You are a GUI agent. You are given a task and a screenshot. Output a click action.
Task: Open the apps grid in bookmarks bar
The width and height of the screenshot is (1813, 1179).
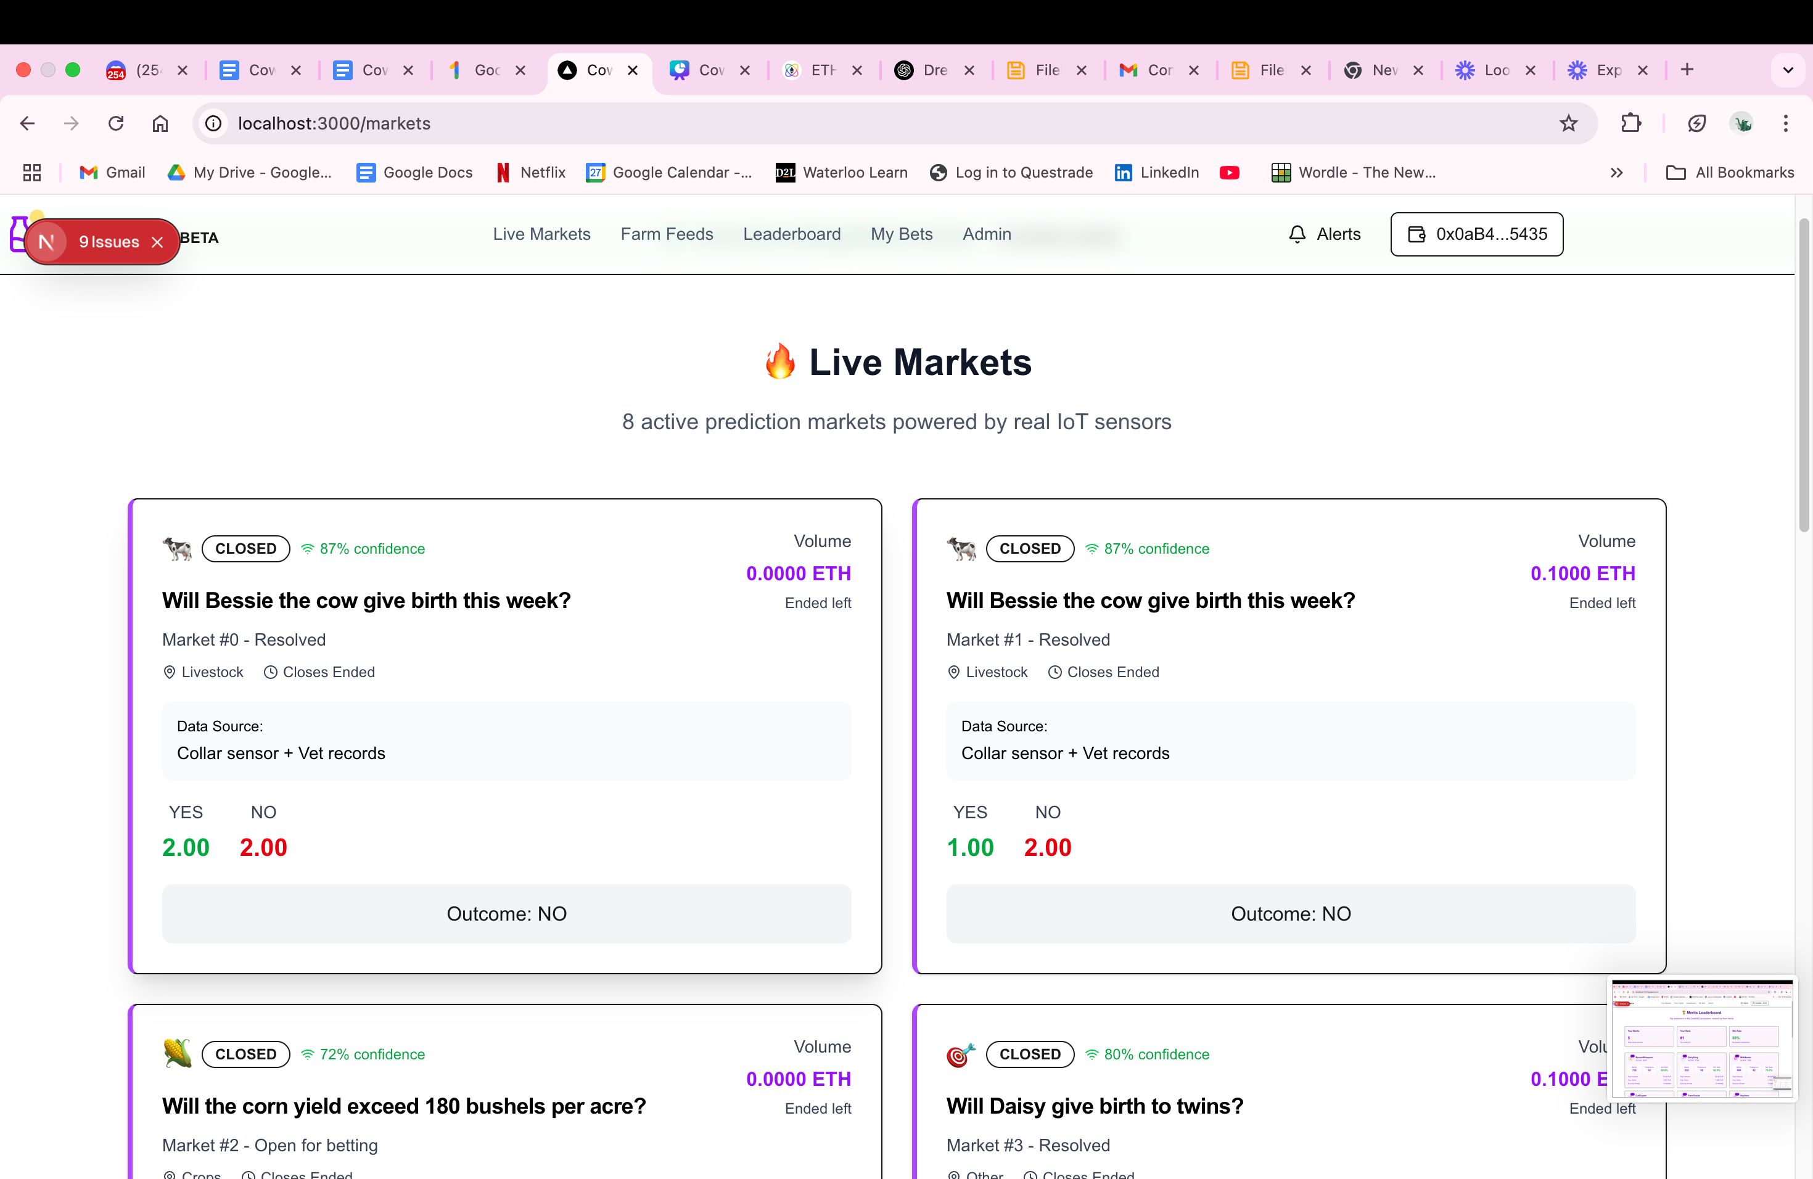tap(32, 173)
